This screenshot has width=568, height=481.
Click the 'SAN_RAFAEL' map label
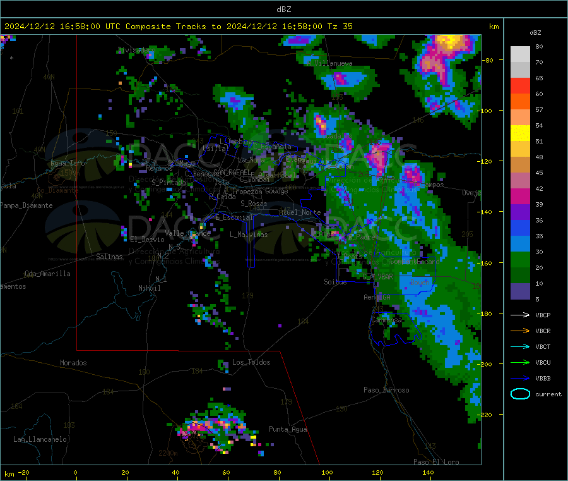(x=232, y=172)
